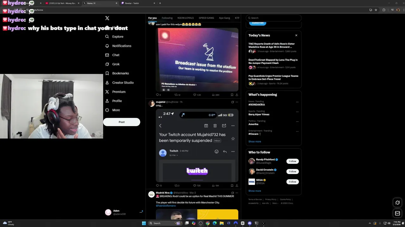Open the floating Grok button

tap(397, 203)
